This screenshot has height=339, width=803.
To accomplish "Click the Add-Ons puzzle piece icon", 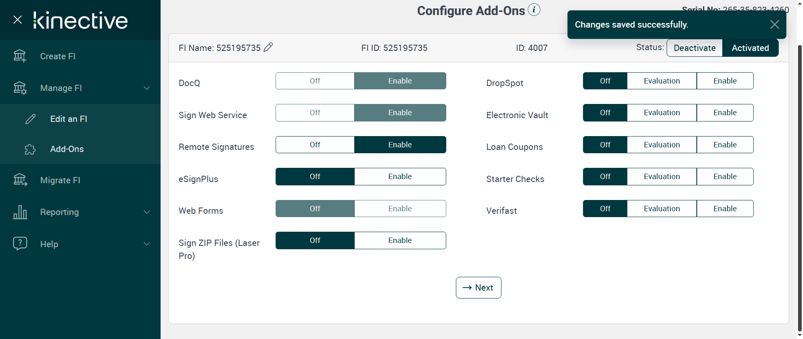I will (30, 149).
